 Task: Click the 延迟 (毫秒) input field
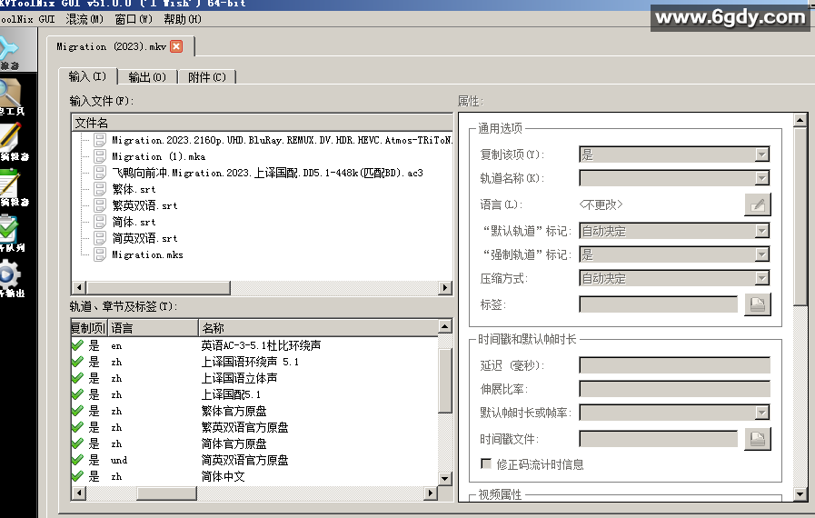coord(674,365)
